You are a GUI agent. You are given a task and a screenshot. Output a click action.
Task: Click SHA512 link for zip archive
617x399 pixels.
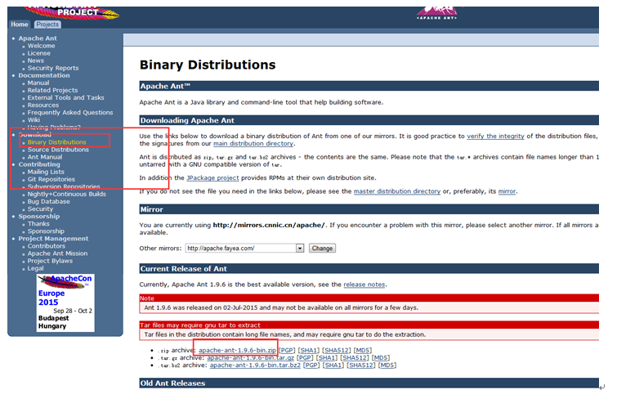(337, 351)
